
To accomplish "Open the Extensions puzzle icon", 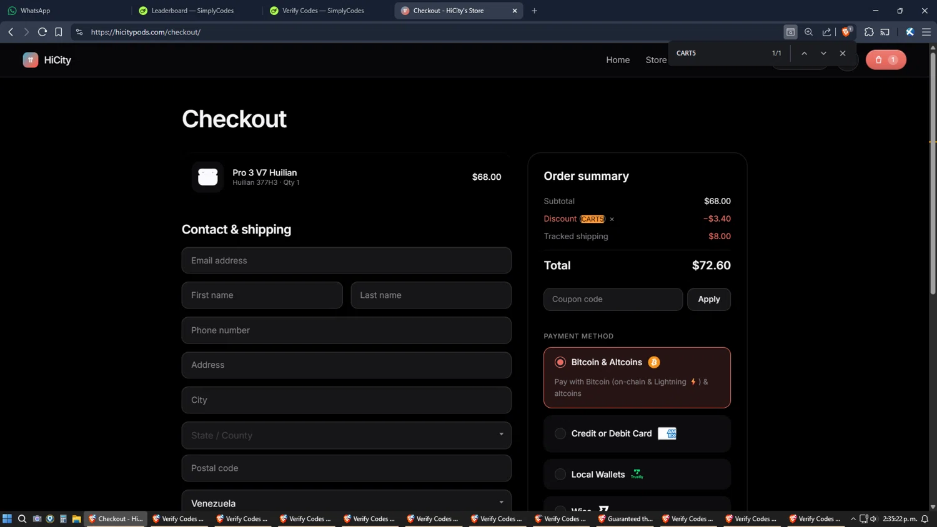I will [x=869, y=32].
